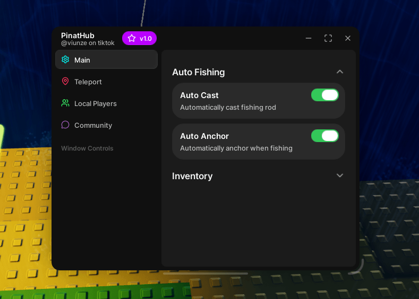Minimize the PinatHub window
The image size is (419, 299).
coord(309,38)
